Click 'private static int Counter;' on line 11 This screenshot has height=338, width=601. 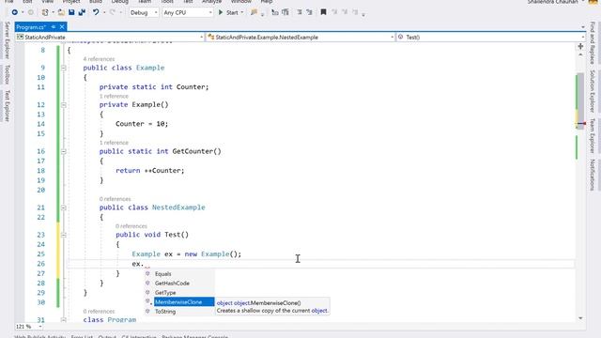coord(154,87)
